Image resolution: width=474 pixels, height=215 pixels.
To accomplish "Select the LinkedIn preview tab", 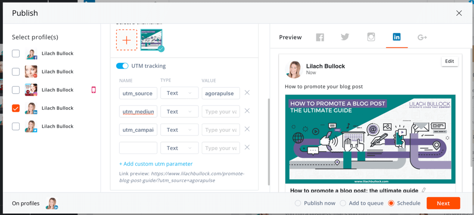I will [397, 37].
